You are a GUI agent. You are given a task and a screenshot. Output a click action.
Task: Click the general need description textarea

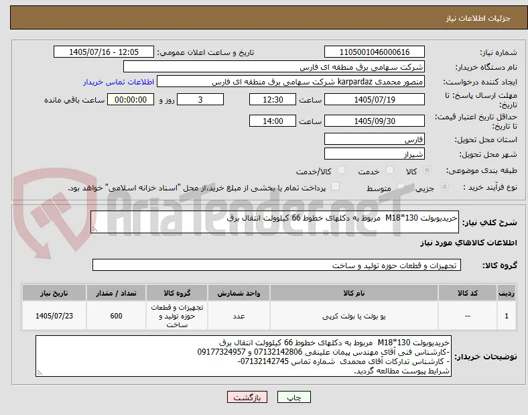pyautogui.click(x=275, y=222)
